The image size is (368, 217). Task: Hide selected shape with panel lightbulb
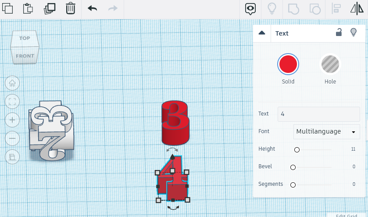tap(354, 33)
